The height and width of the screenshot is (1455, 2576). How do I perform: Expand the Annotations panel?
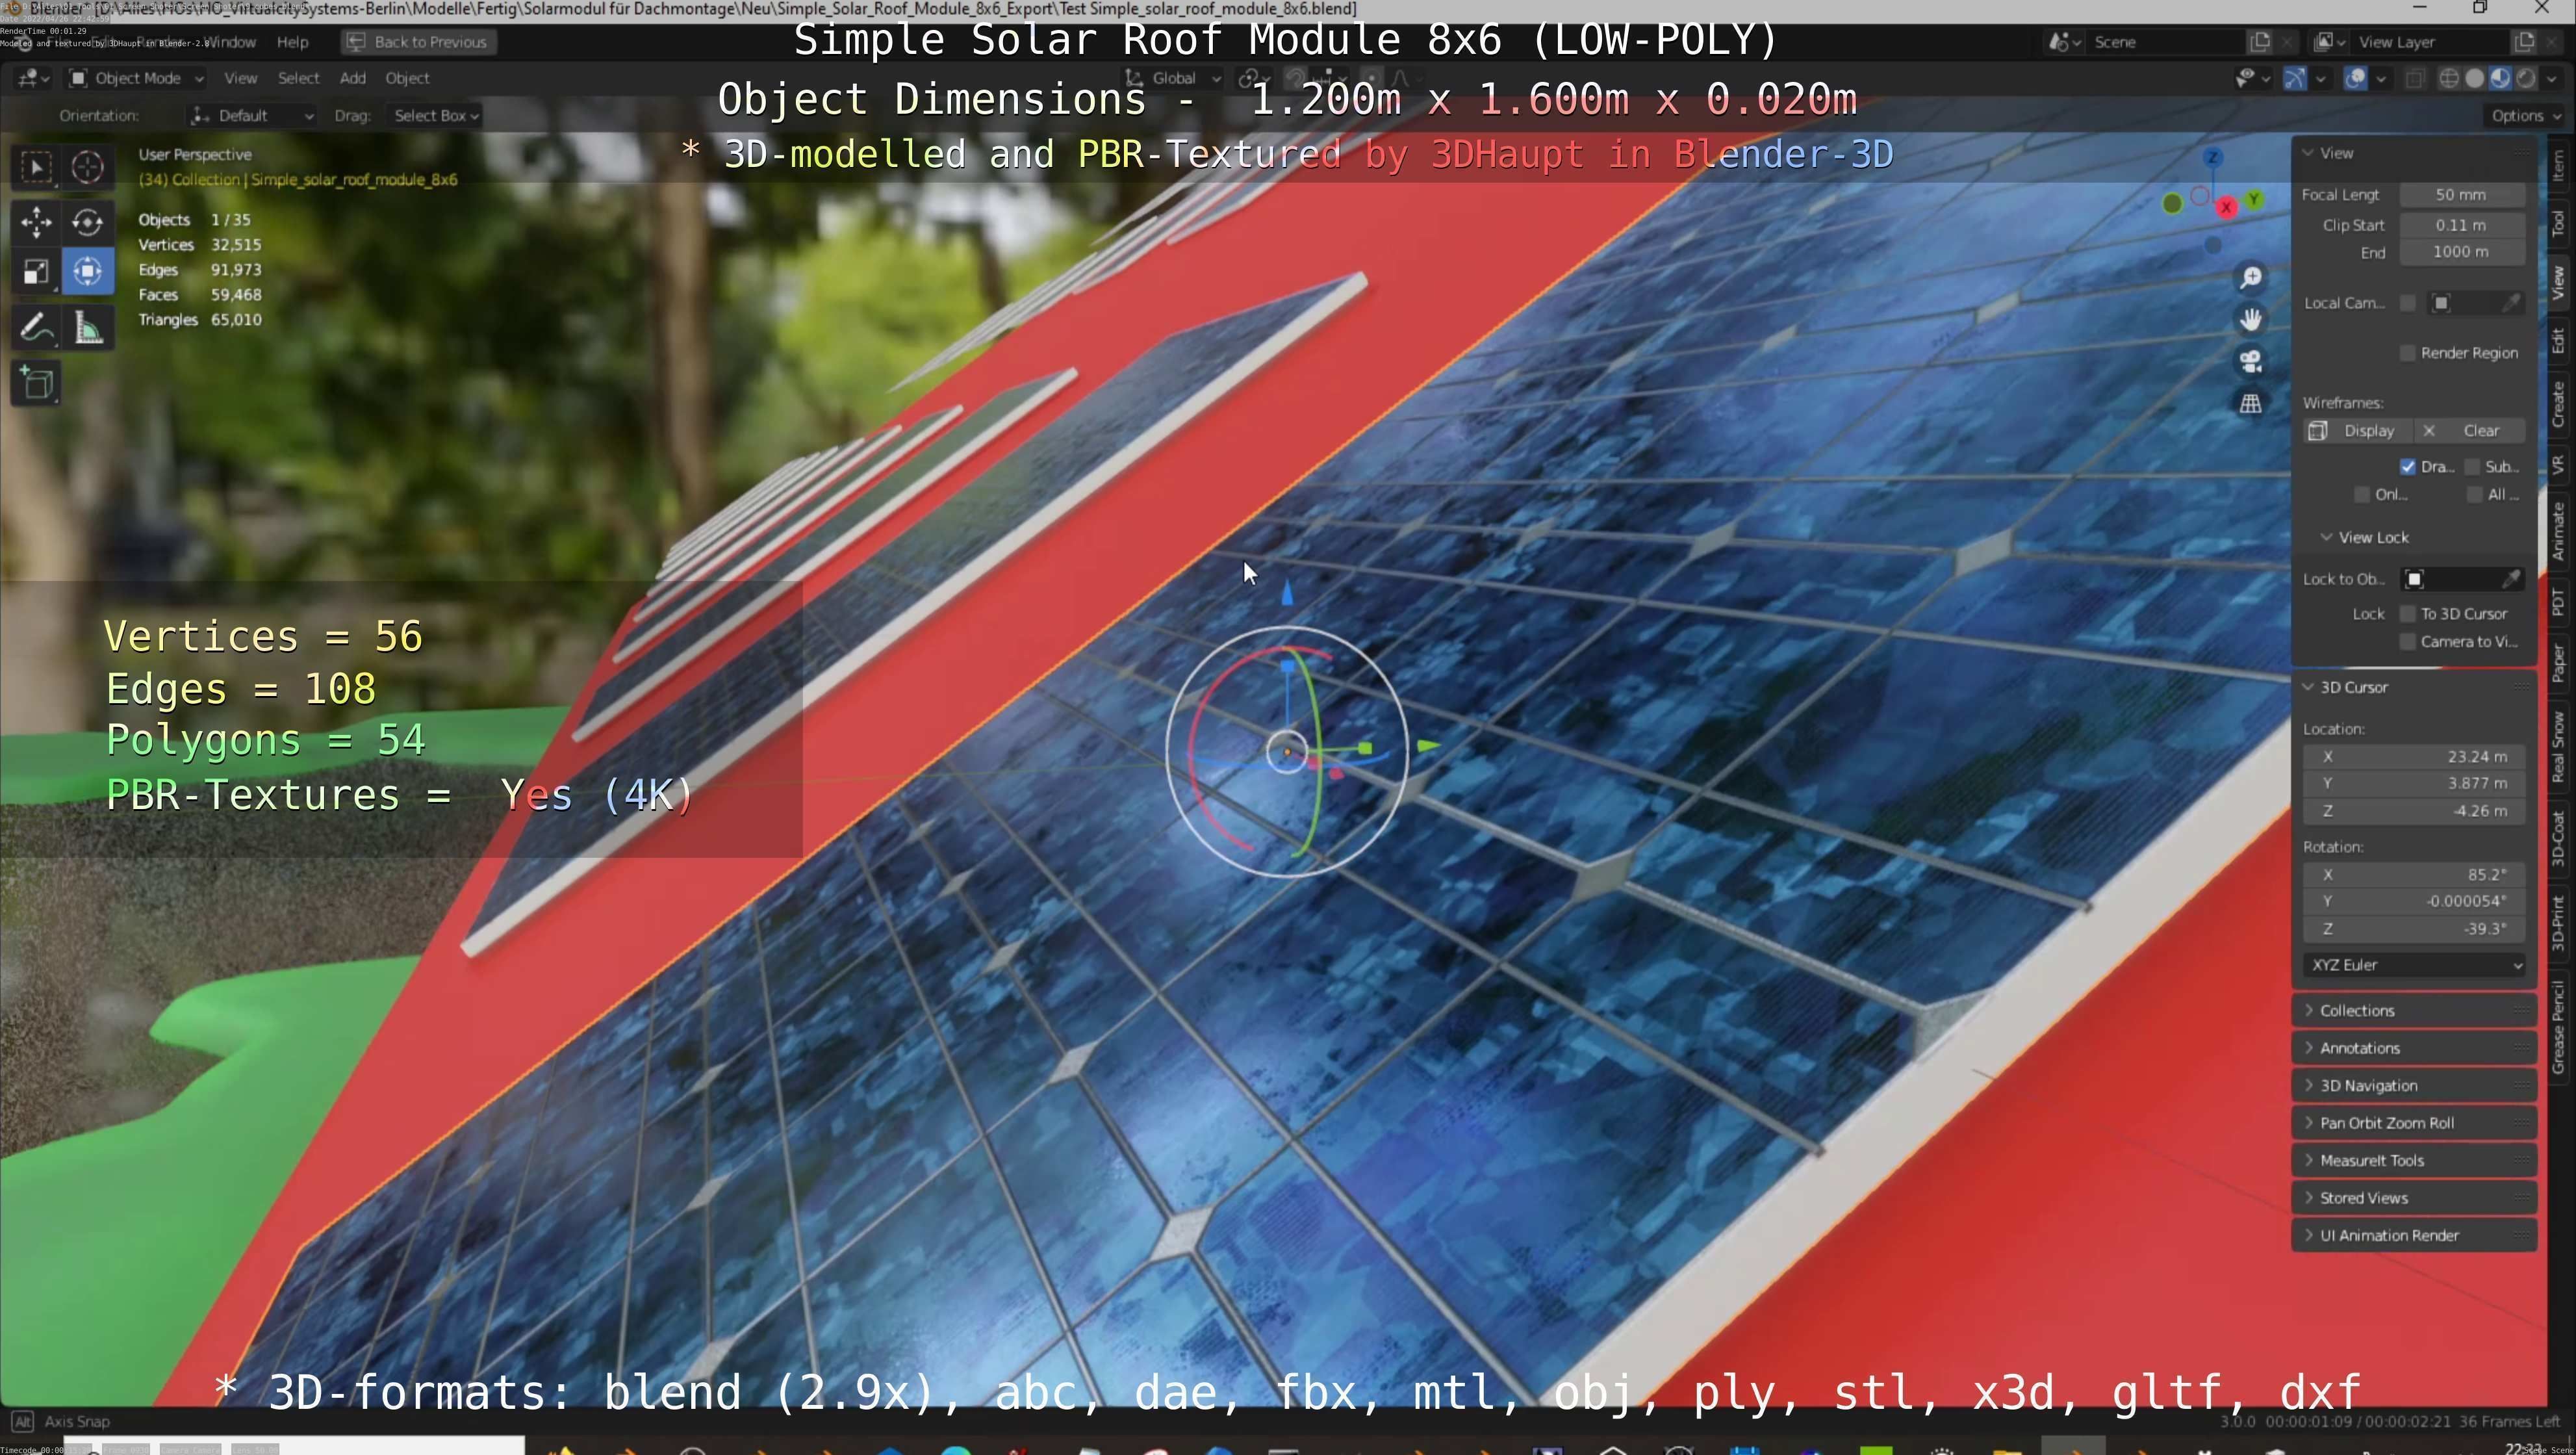[2413, 1048]
